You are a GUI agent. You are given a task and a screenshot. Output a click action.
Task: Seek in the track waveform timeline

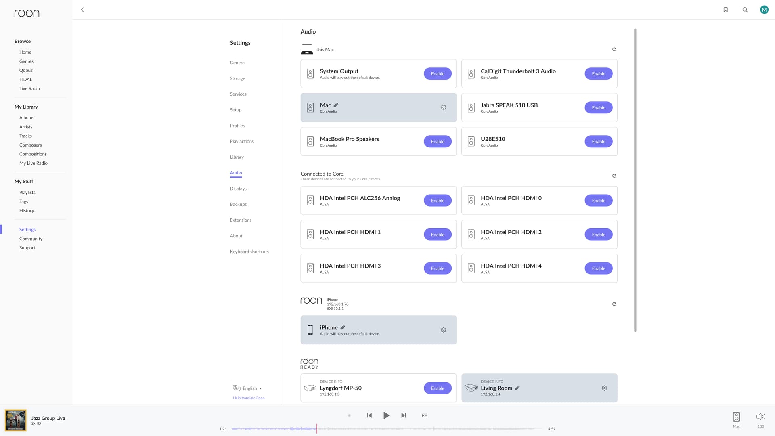click(388, 429)
